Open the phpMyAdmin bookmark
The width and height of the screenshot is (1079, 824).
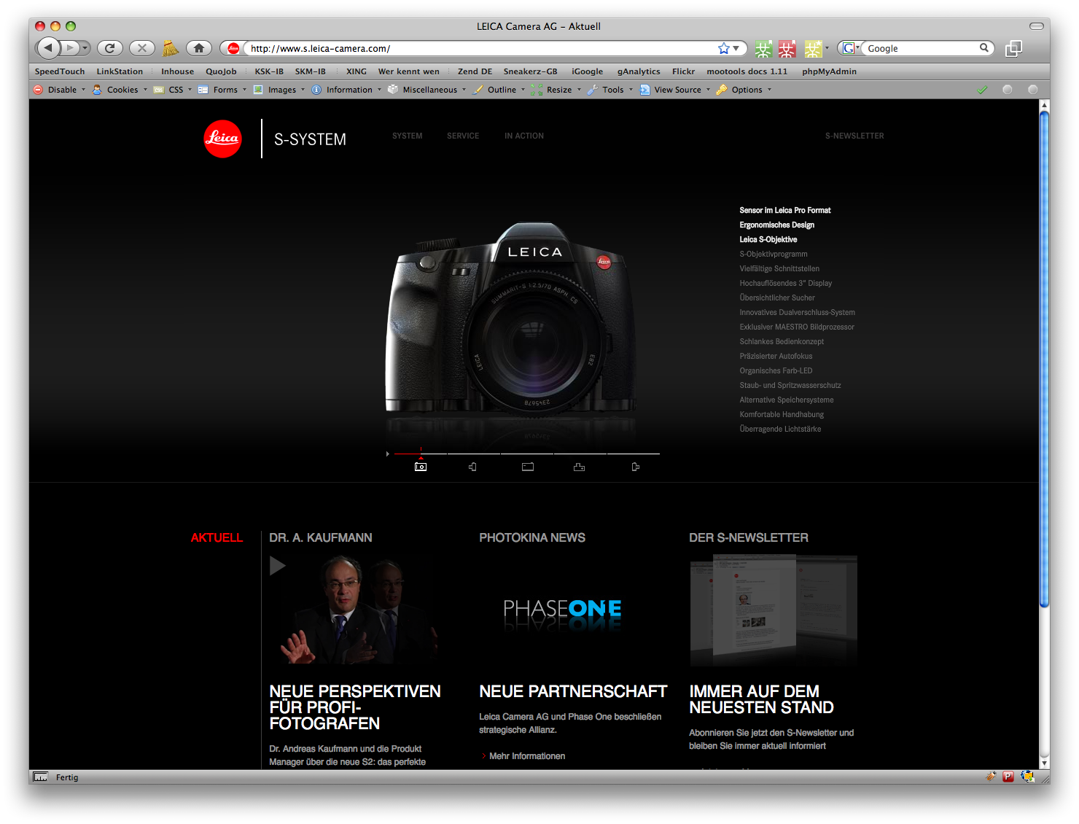[829, 71]
